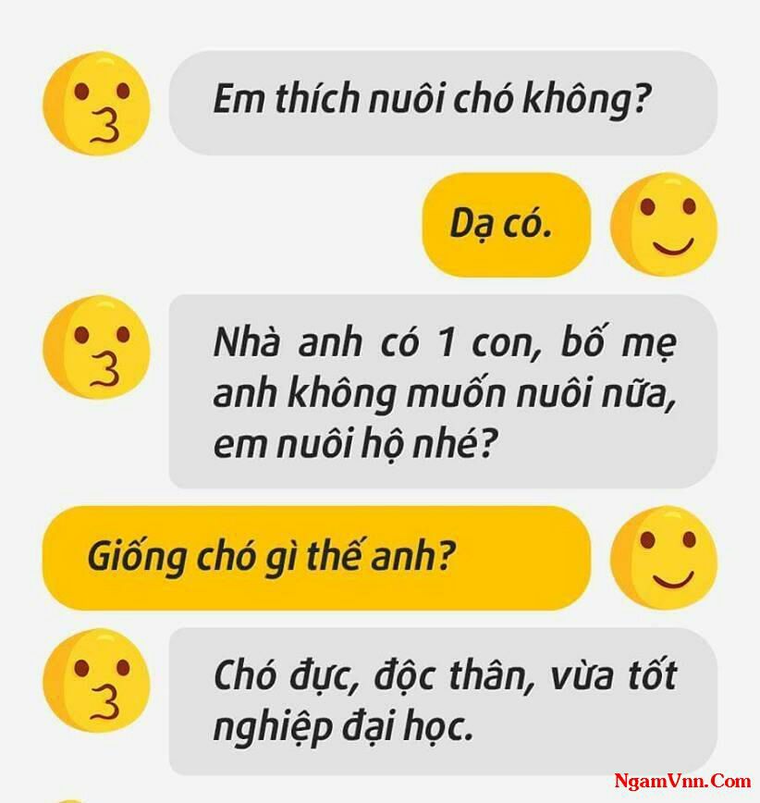Viewport: 760px width, 803px height.
Task: Click the smiling emoji beside "Giống chó gì thế anh?"
Action: tap(664, 558)
